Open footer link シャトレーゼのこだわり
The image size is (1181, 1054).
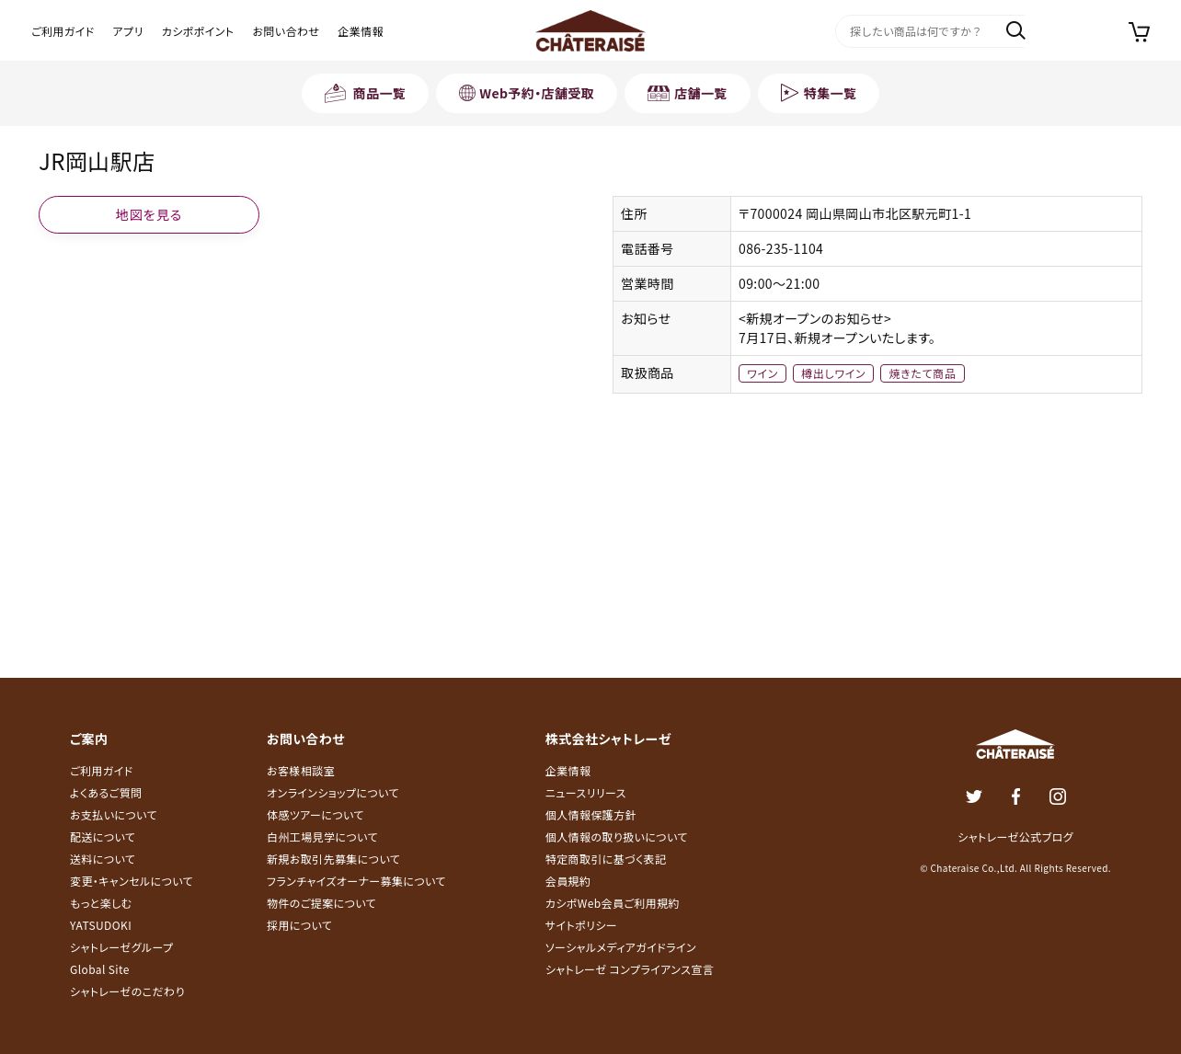(128, 991)
